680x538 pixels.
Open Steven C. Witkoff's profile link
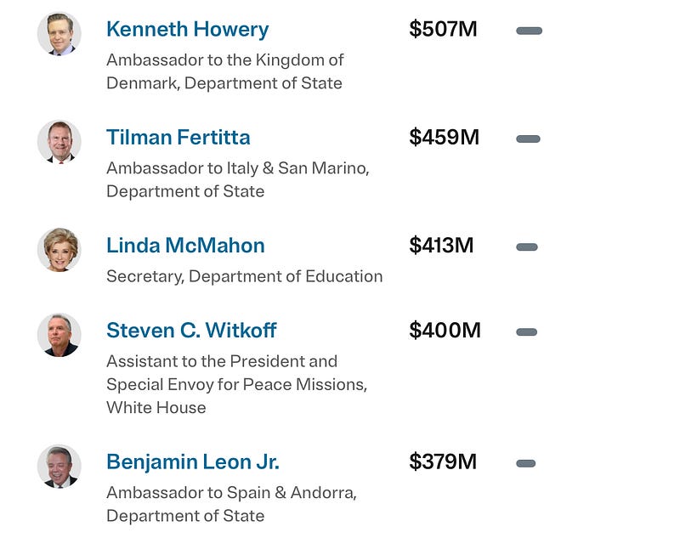(x=191, y=331)
